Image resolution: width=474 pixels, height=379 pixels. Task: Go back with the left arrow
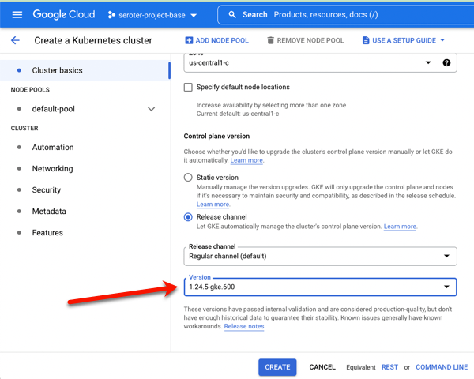[x=15, y=40]
